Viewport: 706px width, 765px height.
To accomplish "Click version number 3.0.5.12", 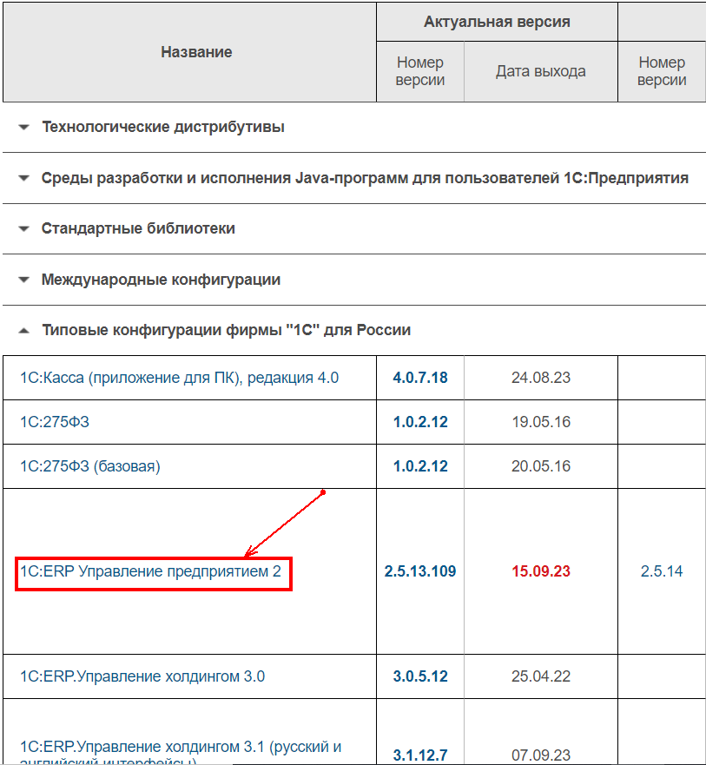I will pos(420,676).
